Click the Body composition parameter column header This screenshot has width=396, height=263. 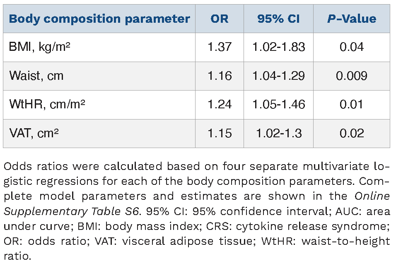[x=99, y=19]
